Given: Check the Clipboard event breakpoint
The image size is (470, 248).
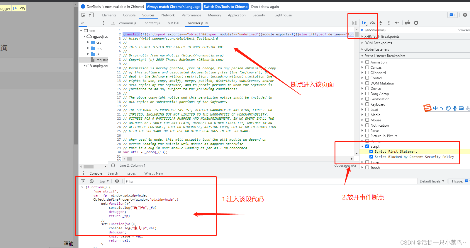Looking at the screenshot, I should pos(367,73).
